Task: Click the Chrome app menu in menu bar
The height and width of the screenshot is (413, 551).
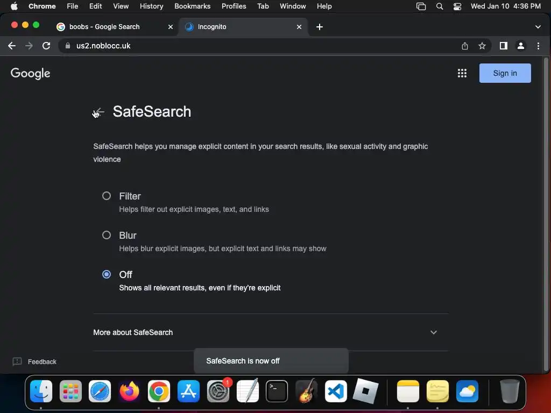Action: coord(42,6)
